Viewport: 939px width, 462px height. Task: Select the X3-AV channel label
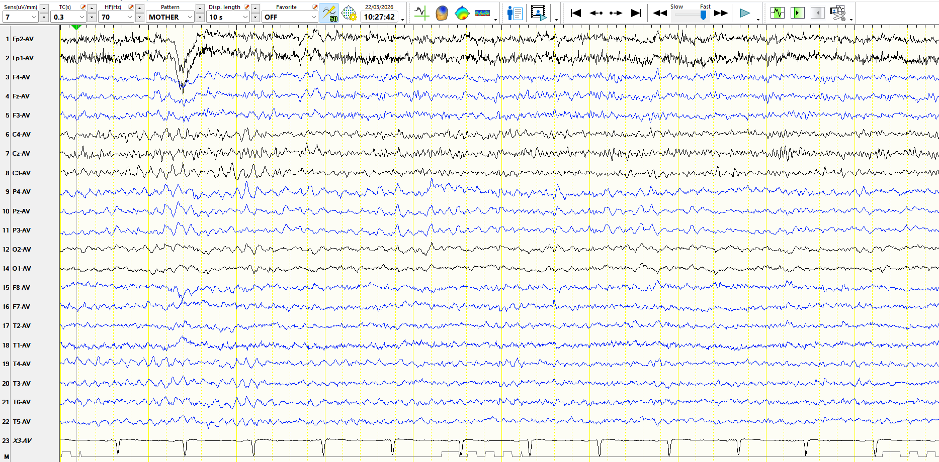pos(22,441)
